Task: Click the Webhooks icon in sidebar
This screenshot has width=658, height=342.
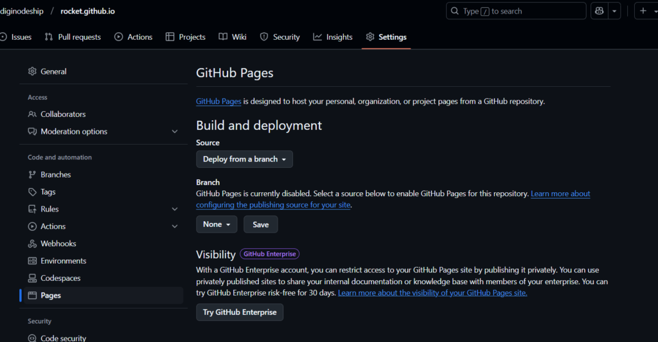Action: pyautogui.click(x=32, y=244)
